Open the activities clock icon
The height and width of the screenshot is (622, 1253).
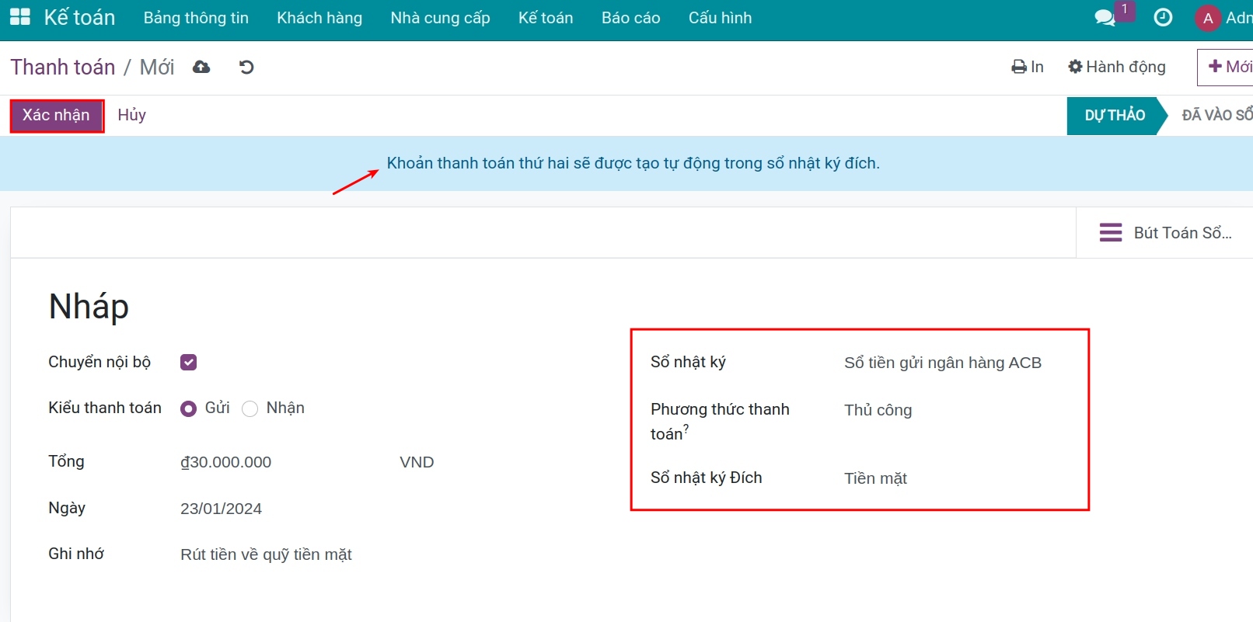pyautogui.click(x=1163, y=18)
